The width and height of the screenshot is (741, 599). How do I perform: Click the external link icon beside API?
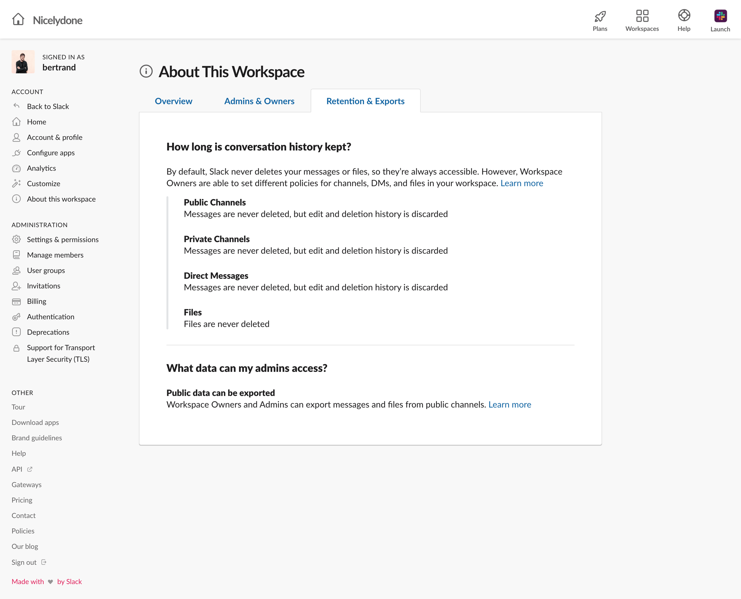pos(30,469)
